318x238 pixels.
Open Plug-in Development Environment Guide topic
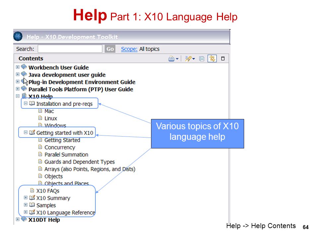tap(82, 82)
